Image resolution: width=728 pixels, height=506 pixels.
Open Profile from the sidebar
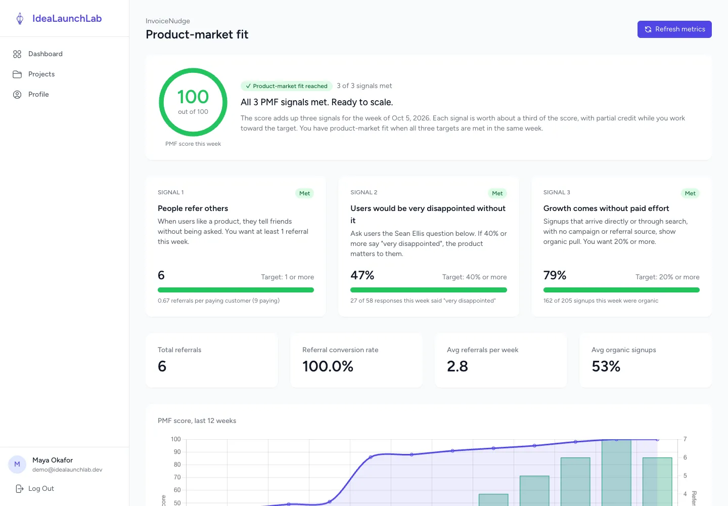(65, 95)
